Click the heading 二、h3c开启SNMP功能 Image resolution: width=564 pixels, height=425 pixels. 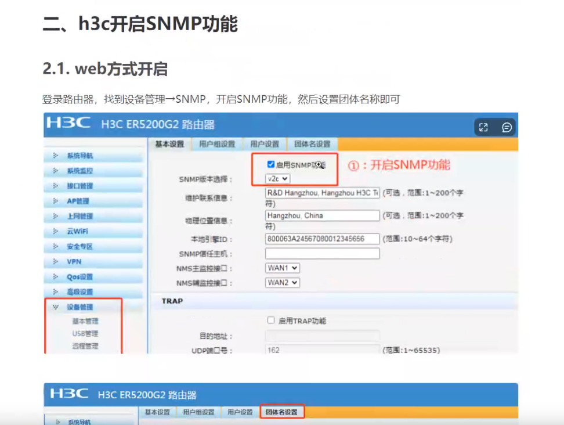pos(140,24)
